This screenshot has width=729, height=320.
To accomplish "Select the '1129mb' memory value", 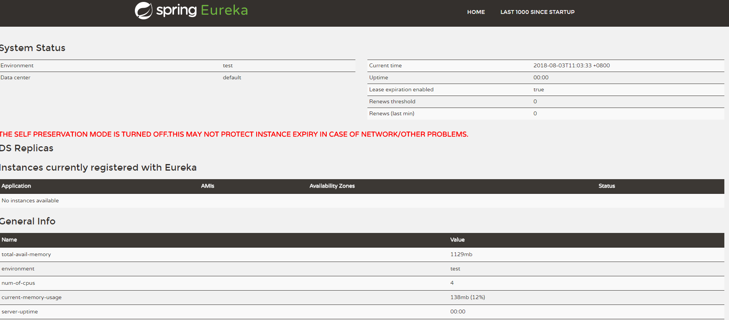I will 461,254.
